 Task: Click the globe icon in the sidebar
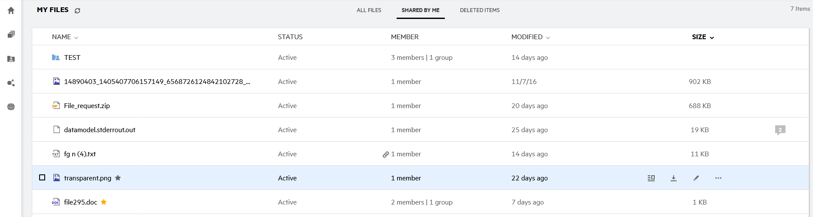tap(11, 107)
